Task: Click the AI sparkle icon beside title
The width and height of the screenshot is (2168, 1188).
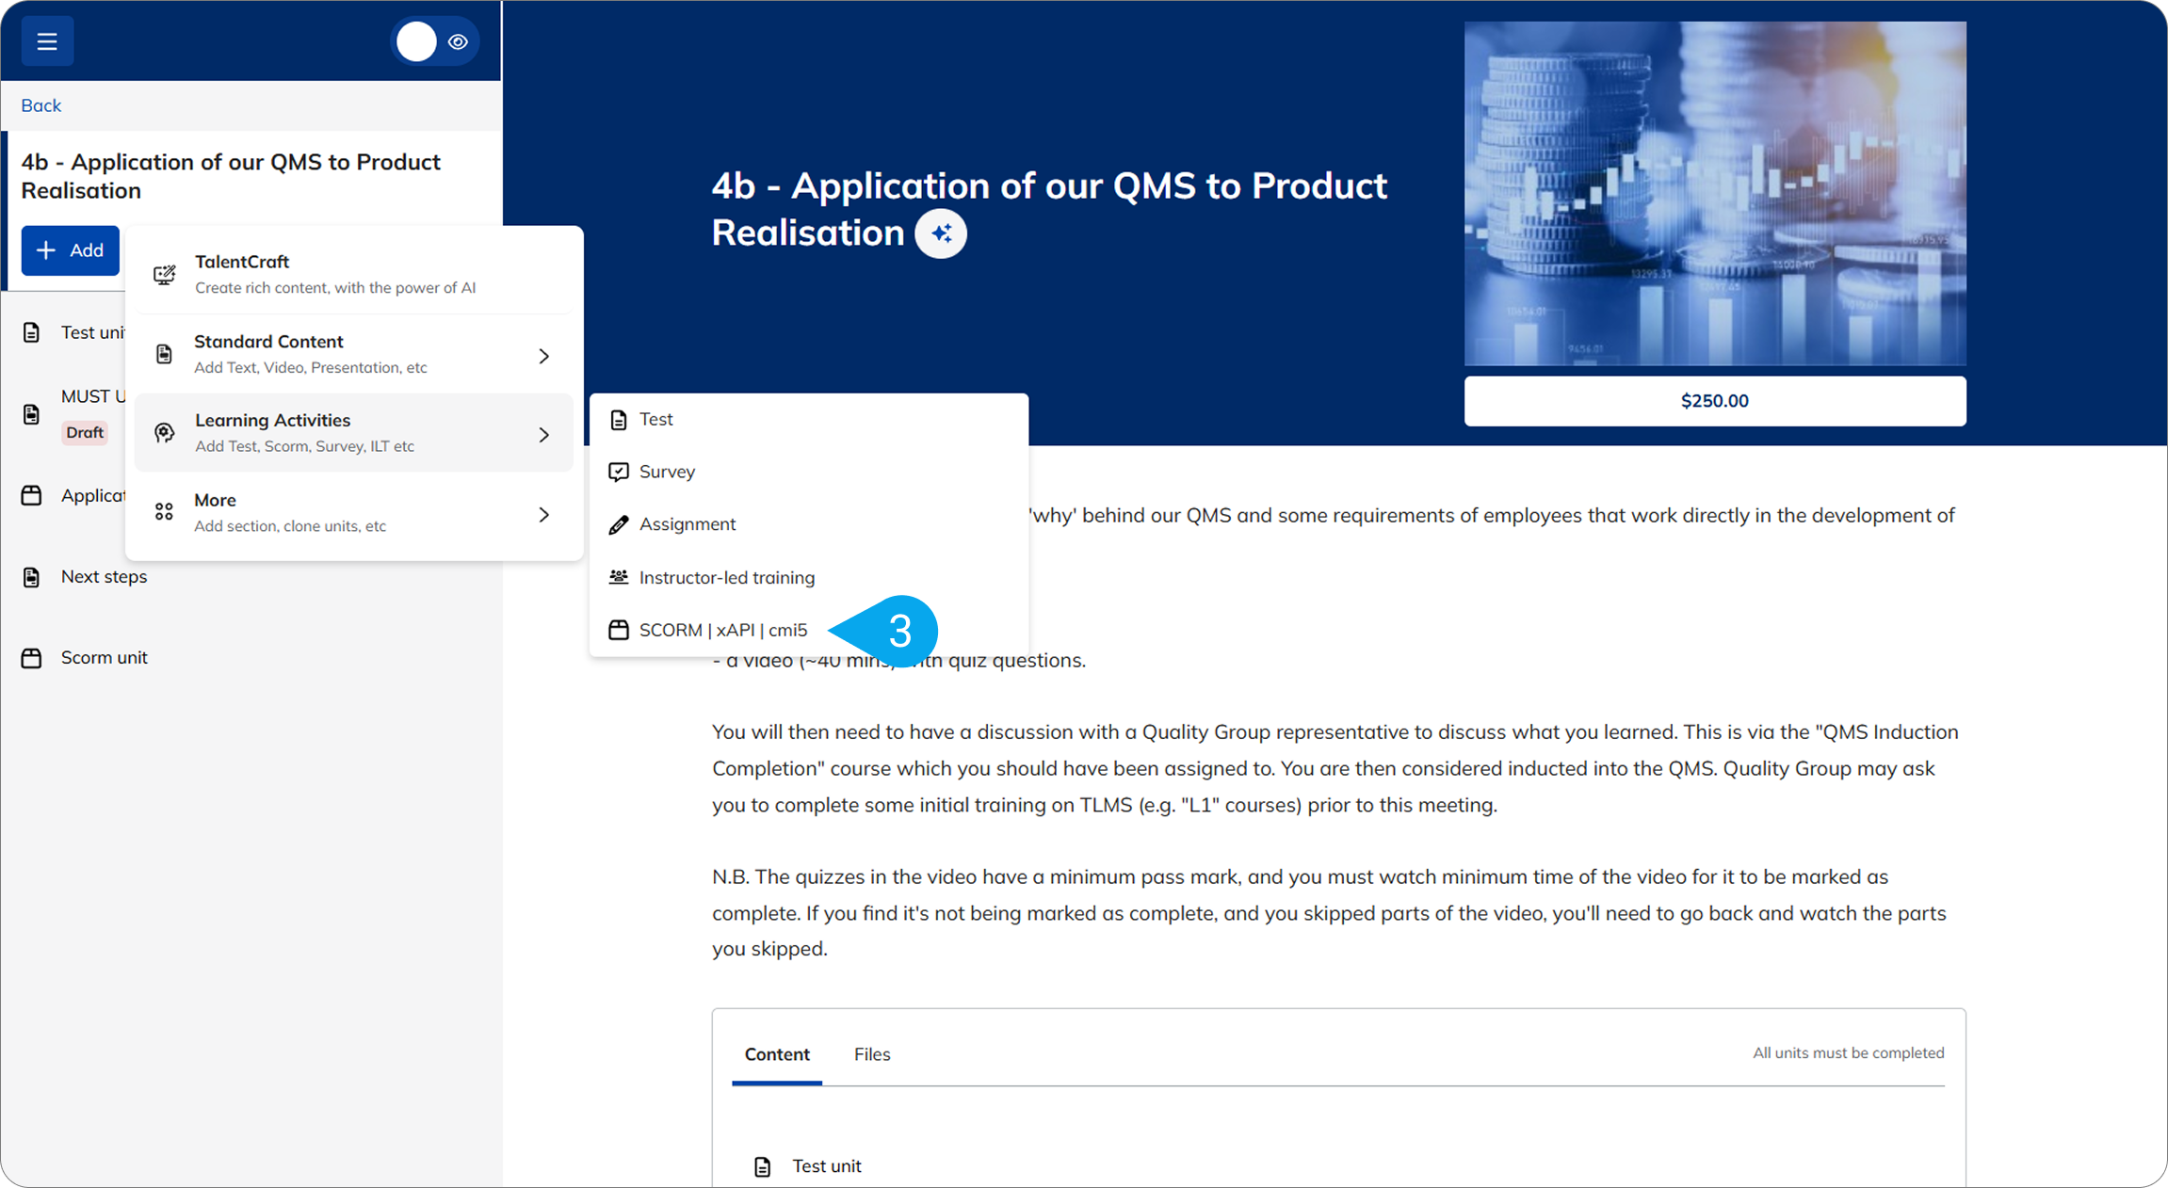Action: (x=941, y=233)
